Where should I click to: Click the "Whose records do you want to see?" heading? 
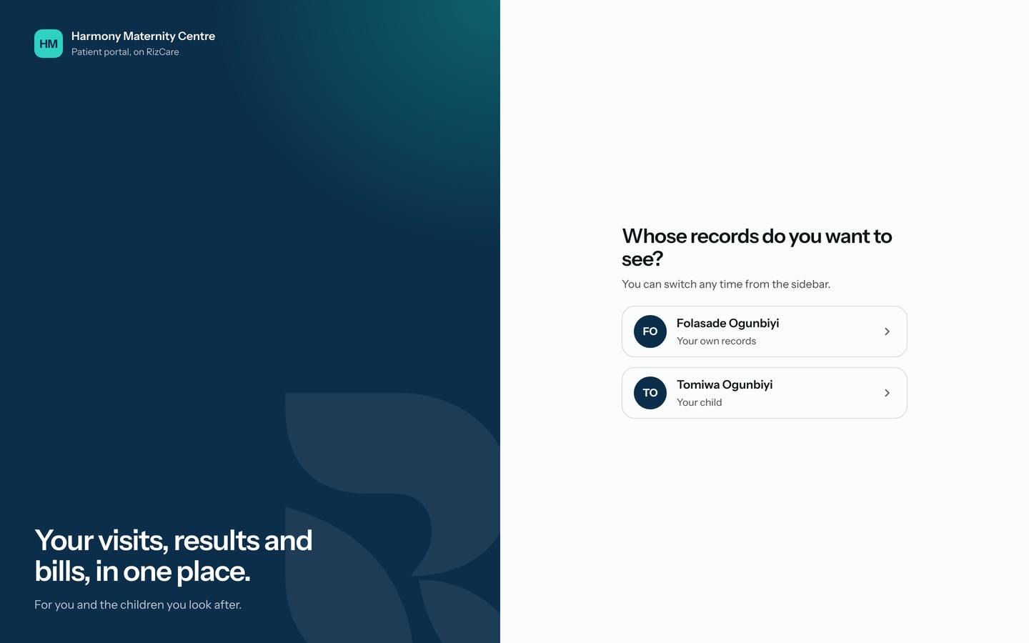coord(757,247)
